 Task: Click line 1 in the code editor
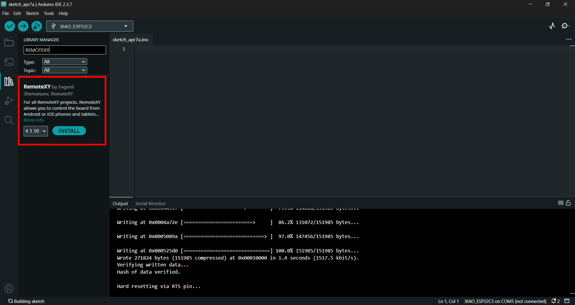(x=352, y=49)
